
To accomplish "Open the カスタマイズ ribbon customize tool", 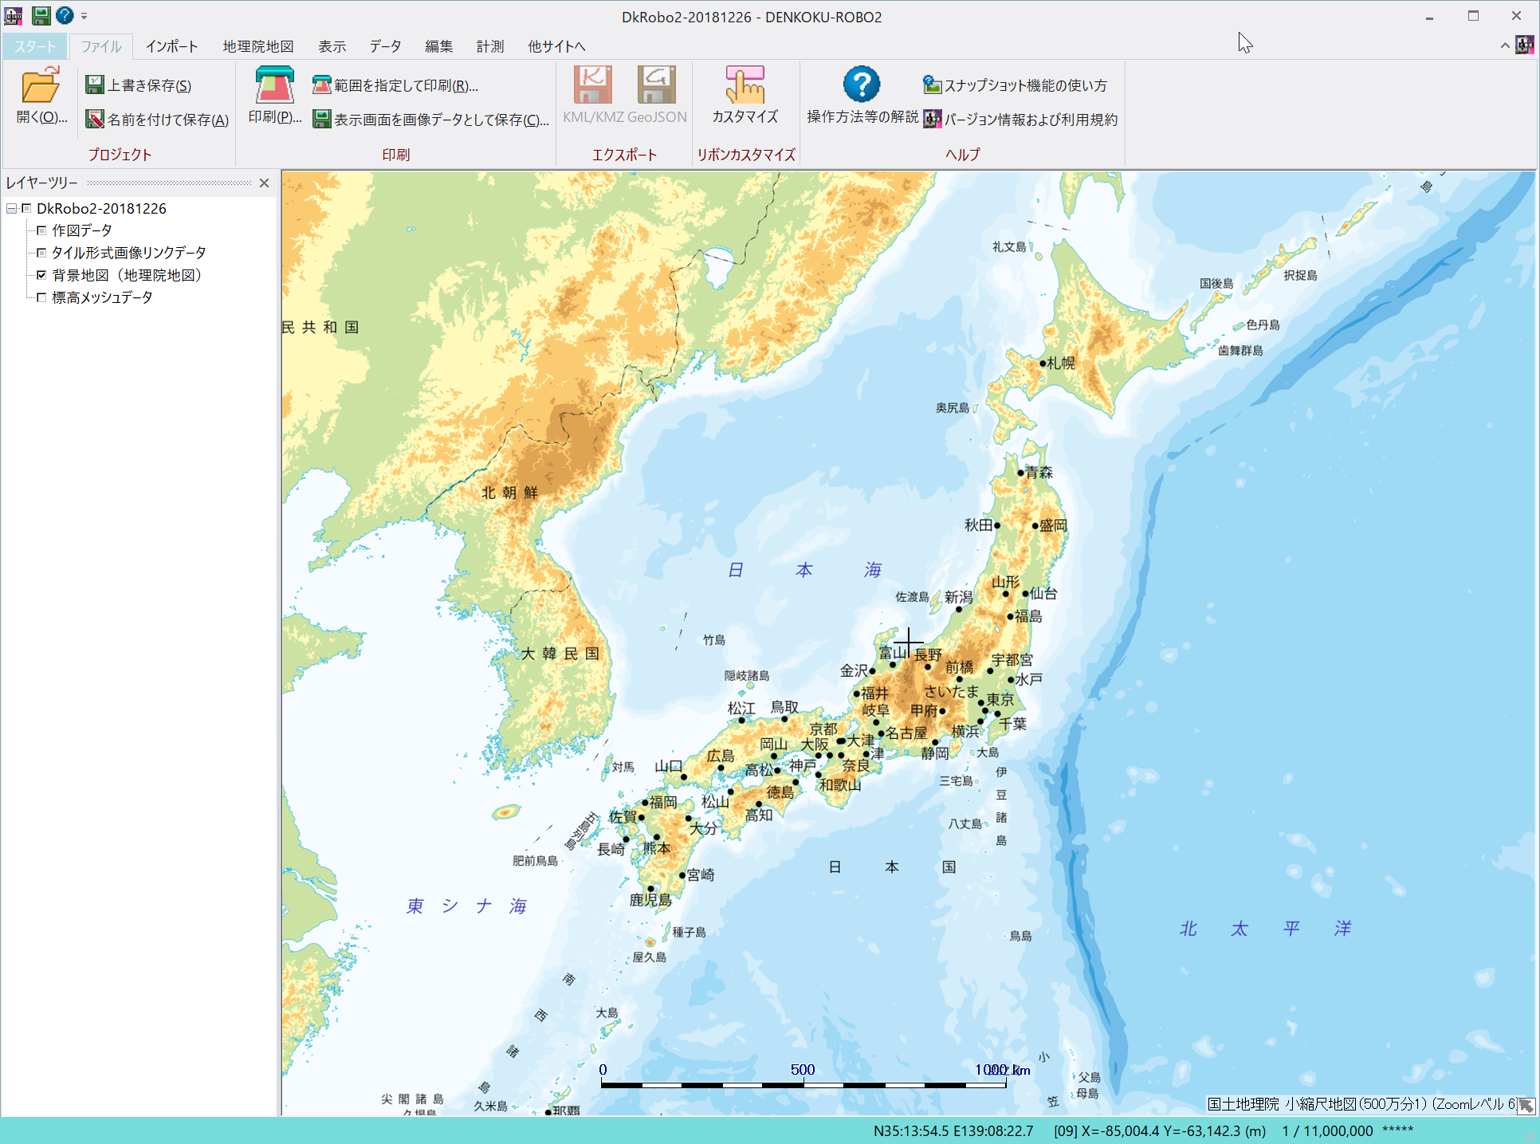I will click(744, 95).
